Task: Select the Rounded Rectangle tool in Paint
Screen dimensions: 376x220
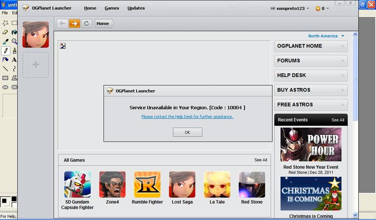Action: pyautogui.click(x=14, y=87)
